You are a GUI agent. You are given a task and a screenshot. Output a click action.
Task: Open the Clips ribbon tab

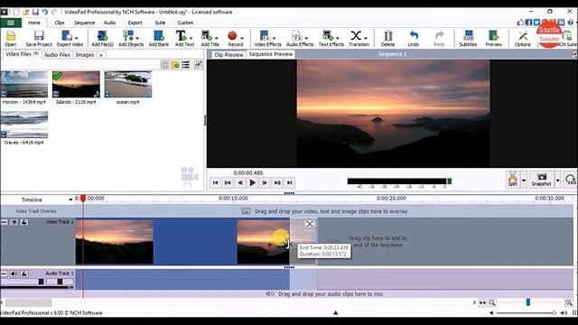tap(60, 23)
